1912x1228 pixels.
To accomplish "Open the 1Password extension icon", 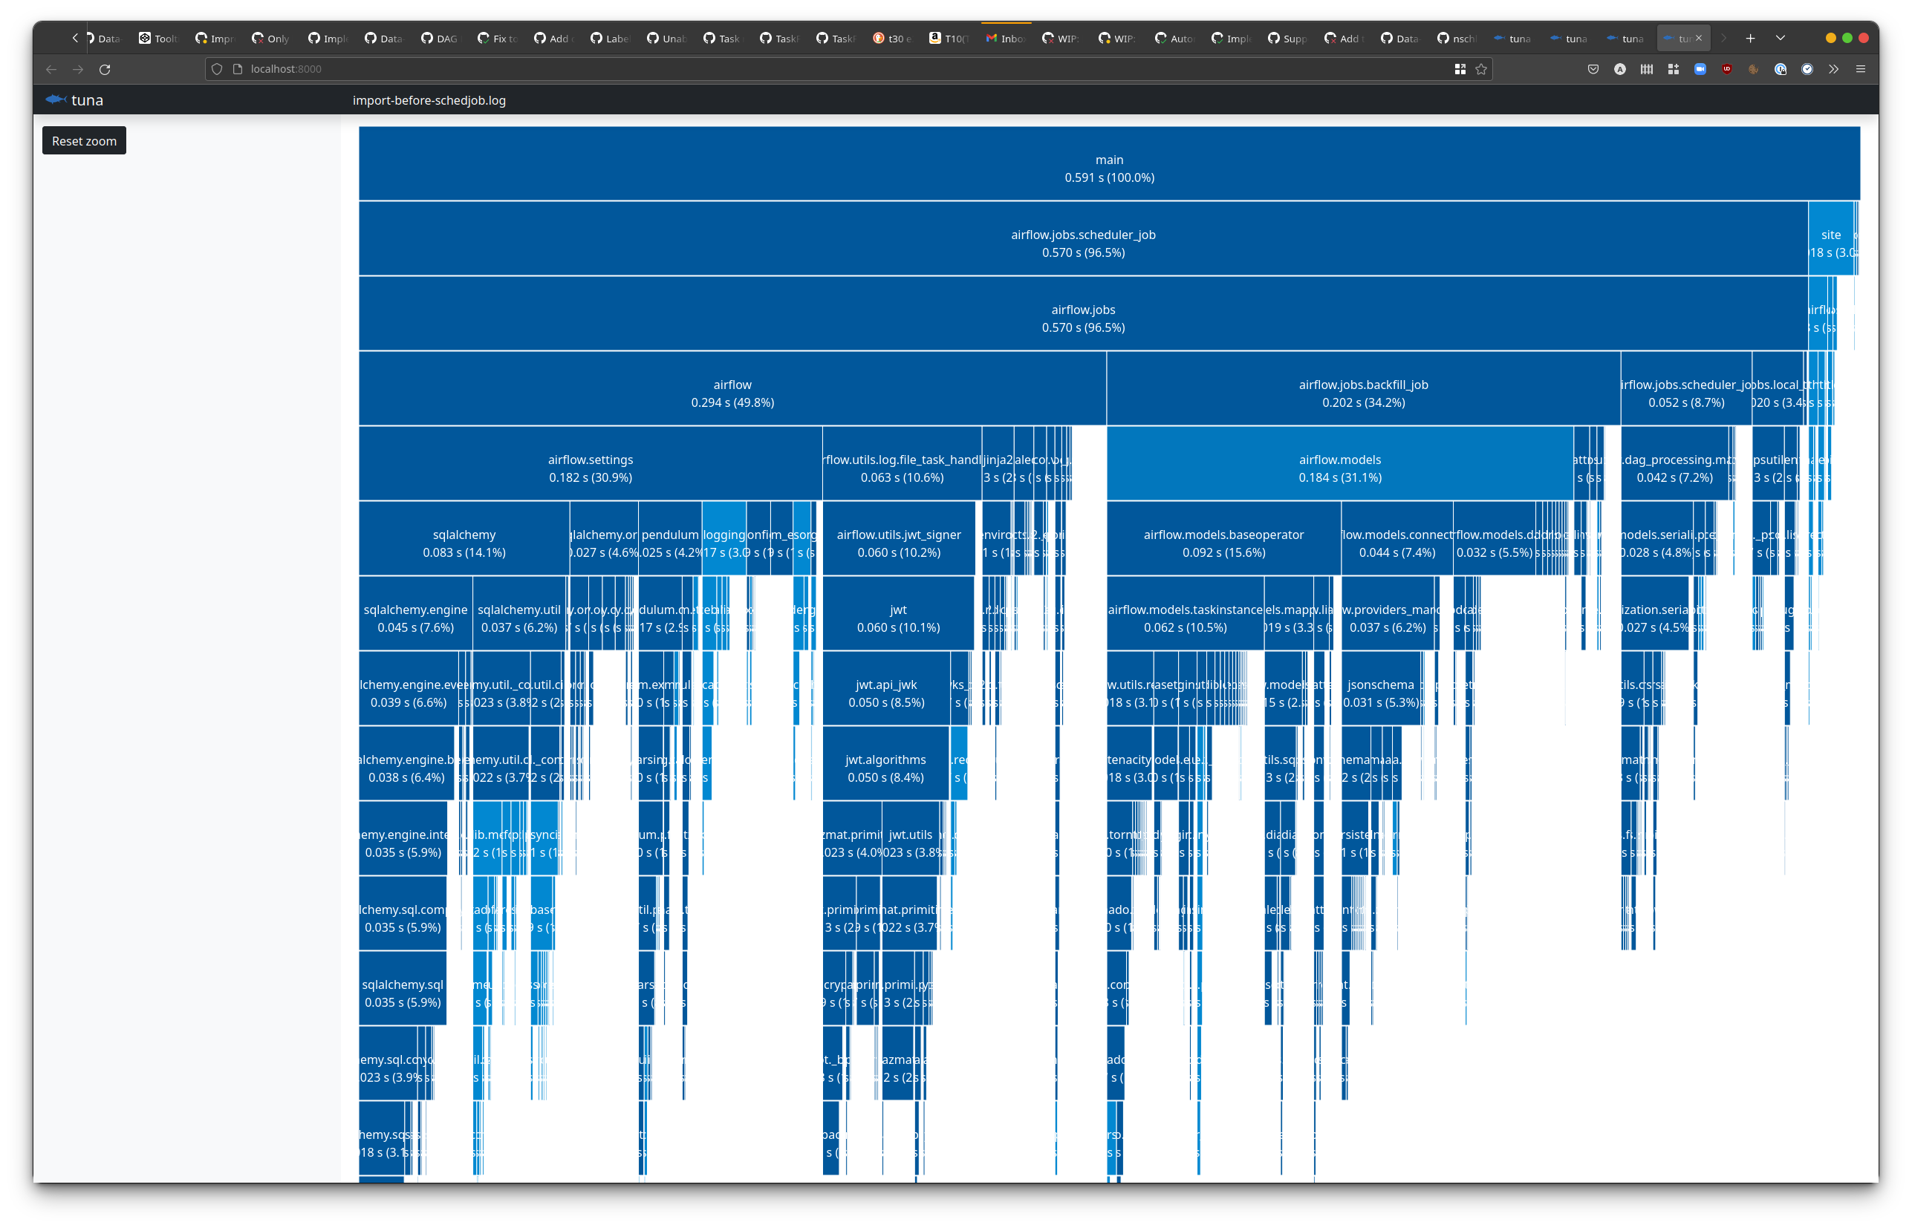I will 1781,69.
